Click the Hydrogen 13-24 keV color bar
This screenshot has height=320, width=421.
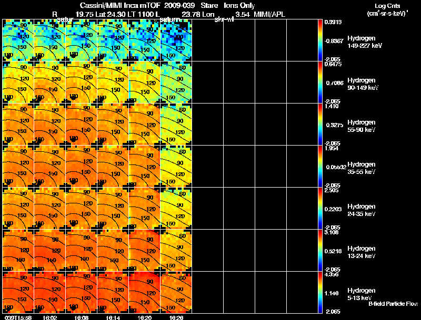(x=320, y=251)
